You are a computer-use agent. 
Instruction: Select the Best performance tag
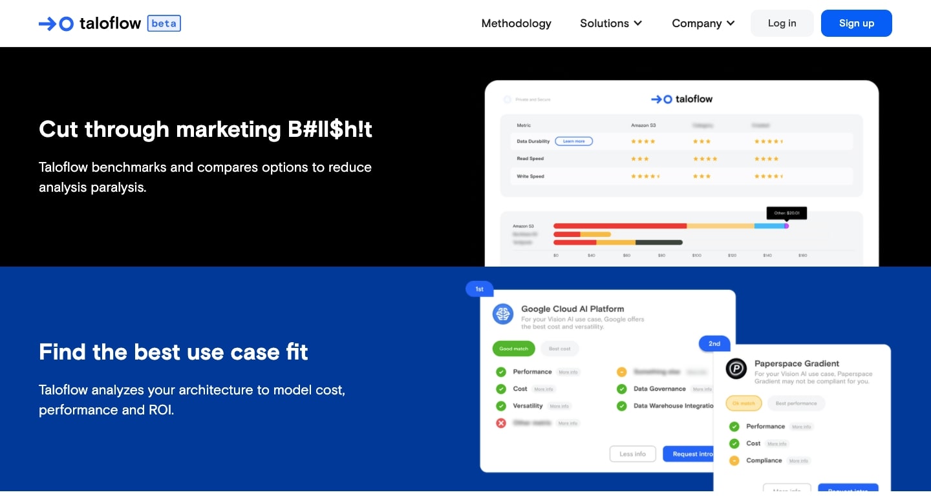pos(797,403)
